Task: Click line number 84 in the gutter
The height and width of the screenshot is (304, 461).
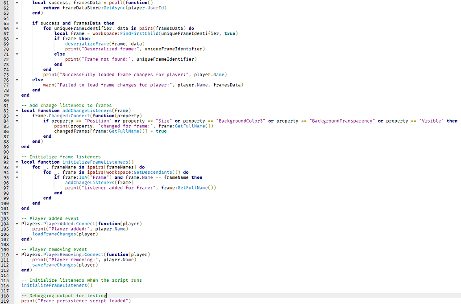Action: click(x=6, y=121)
